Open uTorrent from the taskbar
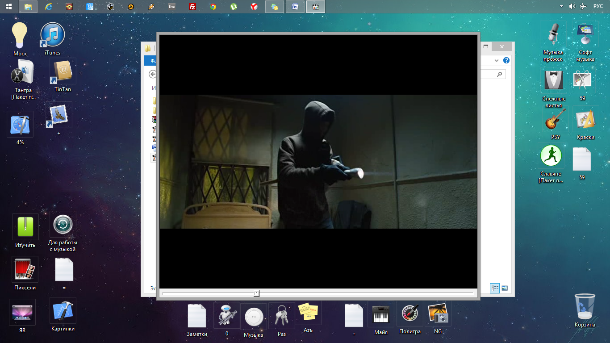This screenshot has height=343, width=610. click(x=234, y=7)
